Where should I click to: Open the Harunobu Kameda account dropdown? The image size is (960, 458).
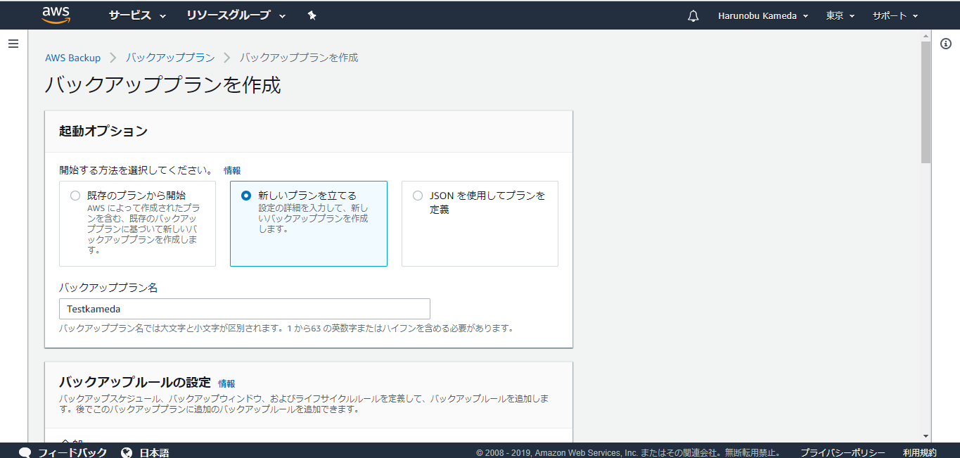click(x=763, y=15)
